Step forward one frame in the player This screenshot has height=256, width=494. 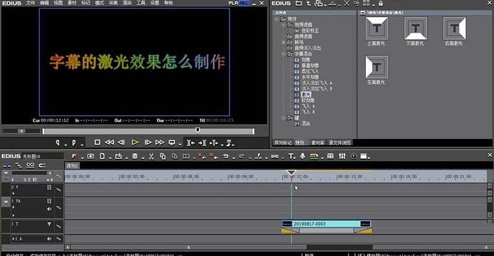[x=148, y=143]
